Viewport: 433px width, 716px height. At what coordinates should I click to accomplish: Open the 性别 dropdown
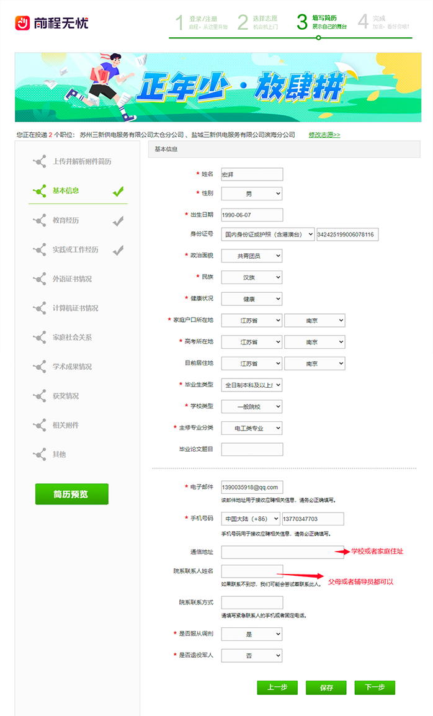pyautogui.click(x=251, y=194)
